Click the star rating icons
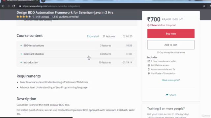The height and width of the screenshot is (118, 211). tap(24, 17)
